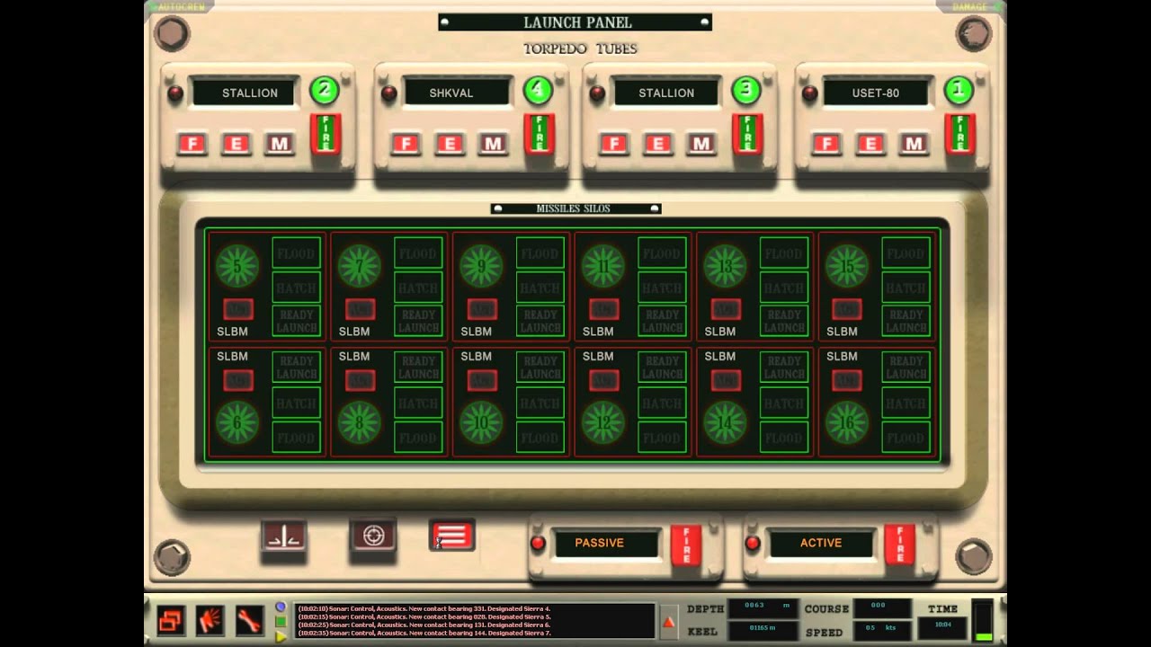Image resolution: width=1151 pixels, height=647 pixels.
Task: Click FLOOD button for silo 5
Action: click(x=297, y=253)
